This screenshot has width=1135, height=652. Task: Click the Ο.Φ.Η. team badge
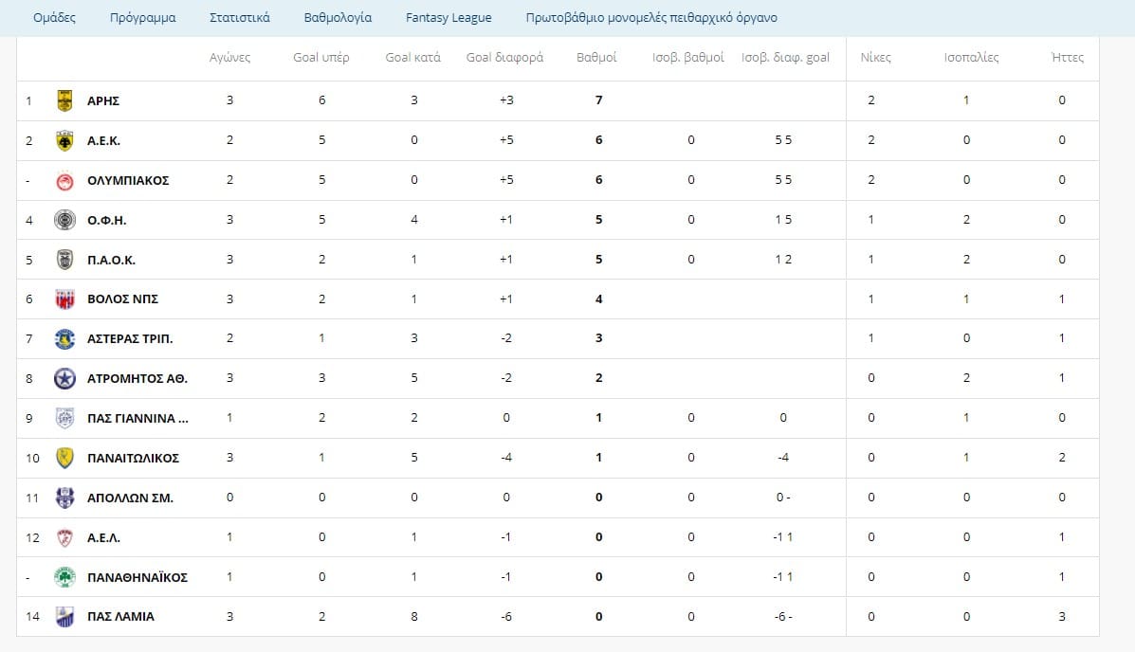point(64,220)
